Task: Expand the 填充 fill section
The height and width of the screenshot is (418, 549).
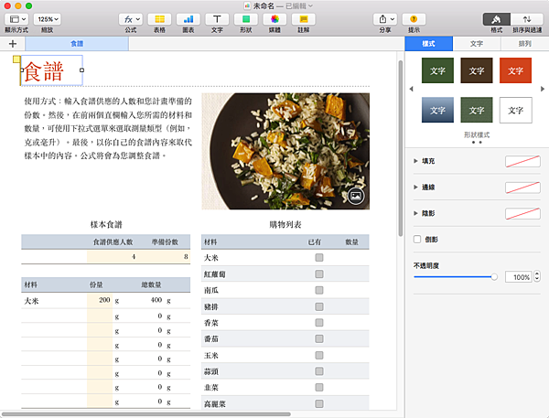Action: coord(416,161)
